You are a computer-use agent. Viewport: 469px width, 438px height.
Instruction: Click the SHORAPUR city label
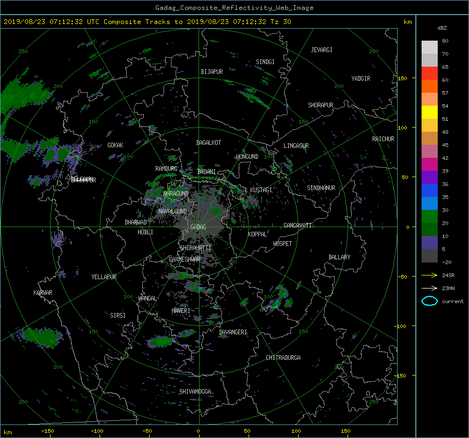pos(320,105)
